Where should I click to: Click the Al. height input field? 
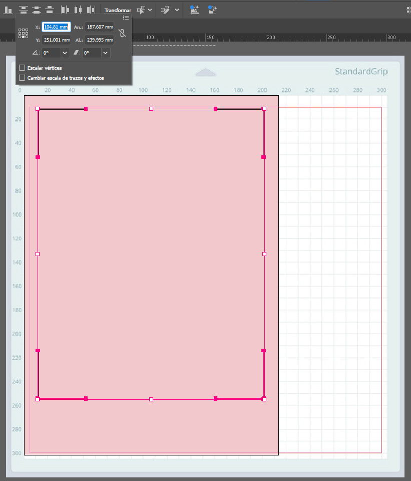pos(99,40)
